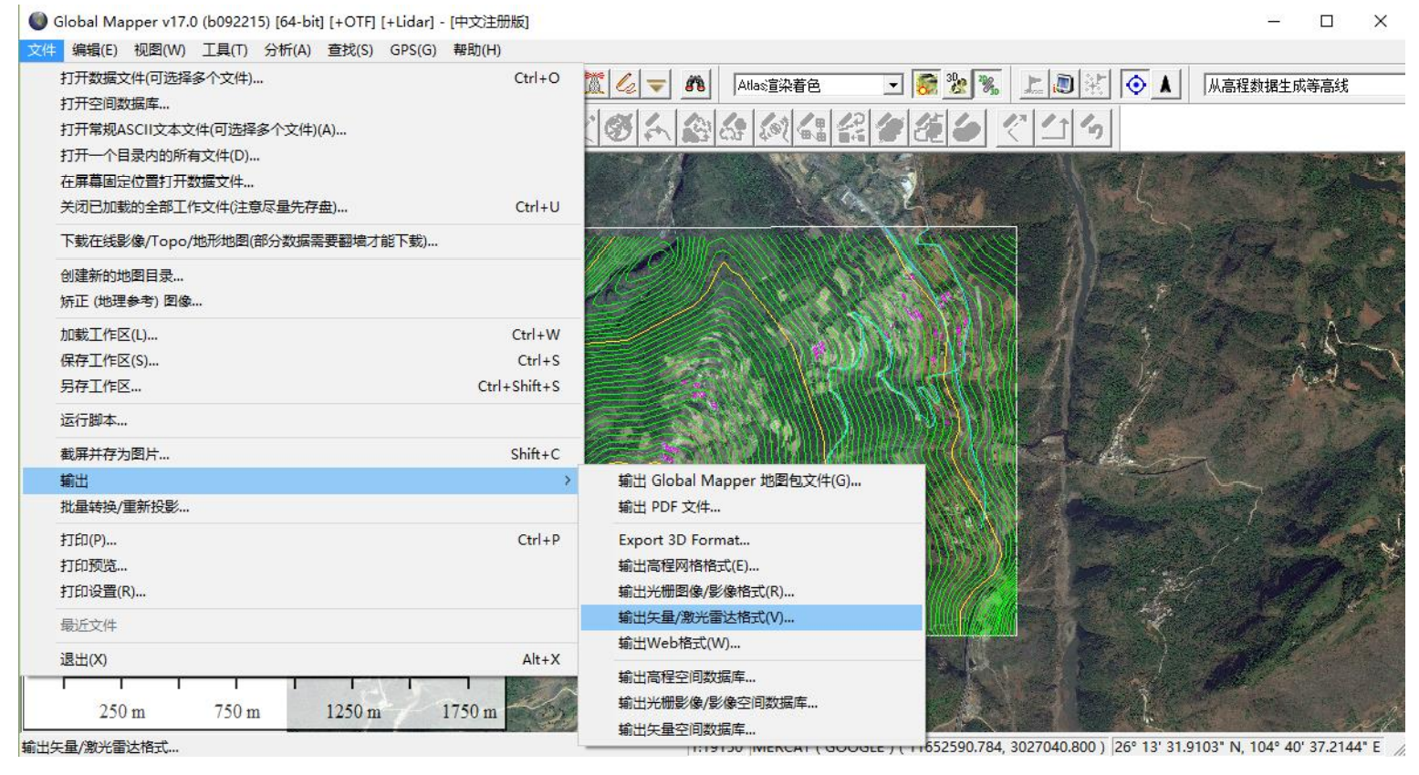Viewport: 1419px width, 775px height.
Task: Choose 退出(X)
Action: [x=301, y=659]
